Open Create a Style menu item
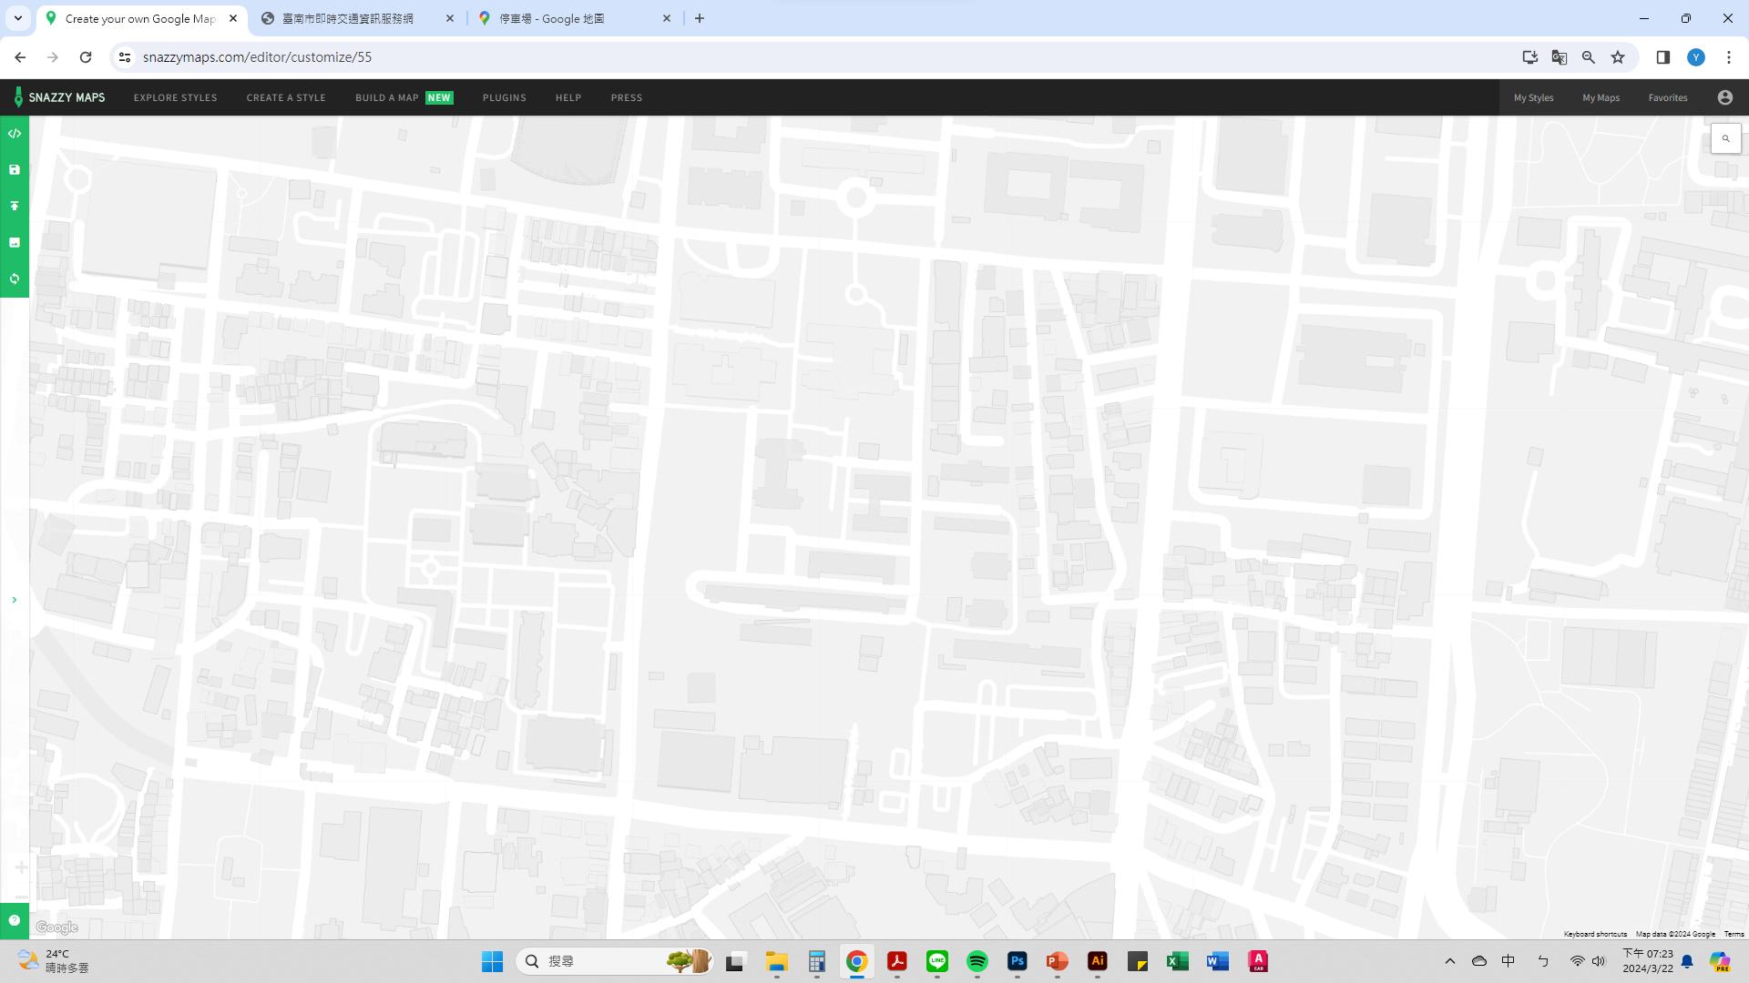The height and width of the screenshot is (983, 1749). 286,97
